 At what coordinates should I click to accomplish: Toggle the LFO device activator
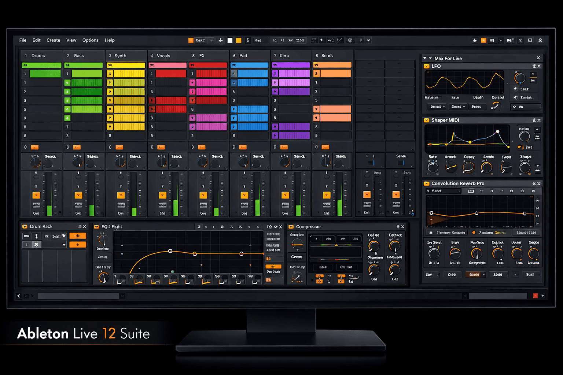pyautogui.click(x=427, y=66)
